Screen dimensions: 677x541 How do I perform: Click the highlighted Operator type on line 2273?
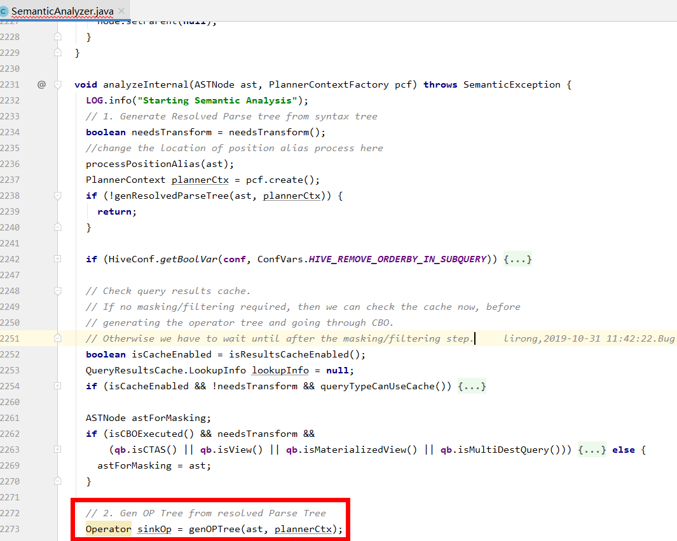click(108, 529)
